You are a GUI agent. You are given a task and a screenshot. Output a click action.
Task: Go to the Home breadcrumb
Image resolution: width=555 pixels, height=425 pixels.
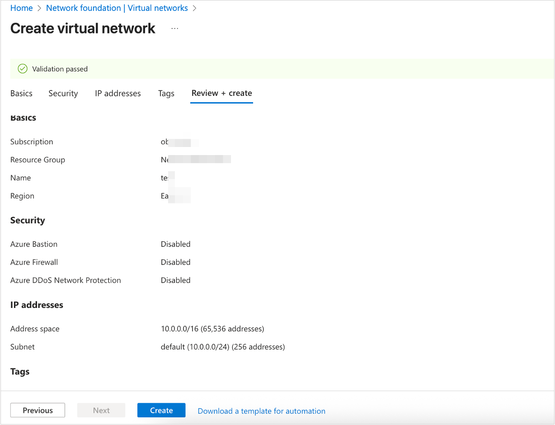[21, 8]
